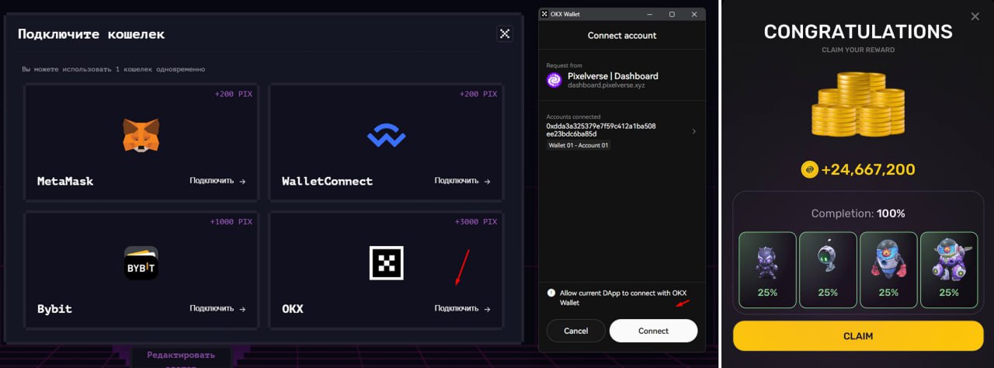994x368 pixels.
Task: Click the yellow CLAIM button
Action: coord(858,336)
